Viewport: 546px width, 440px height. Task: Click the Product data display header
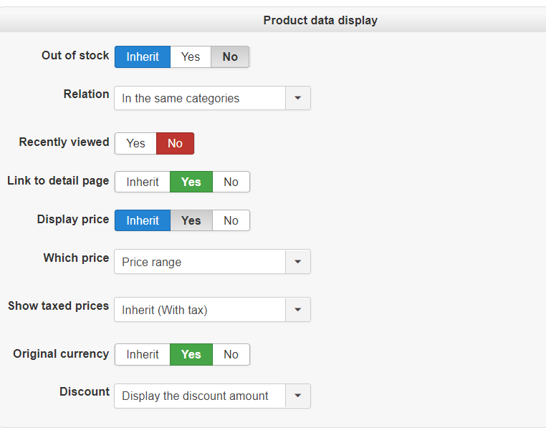(x=320, y=21)
